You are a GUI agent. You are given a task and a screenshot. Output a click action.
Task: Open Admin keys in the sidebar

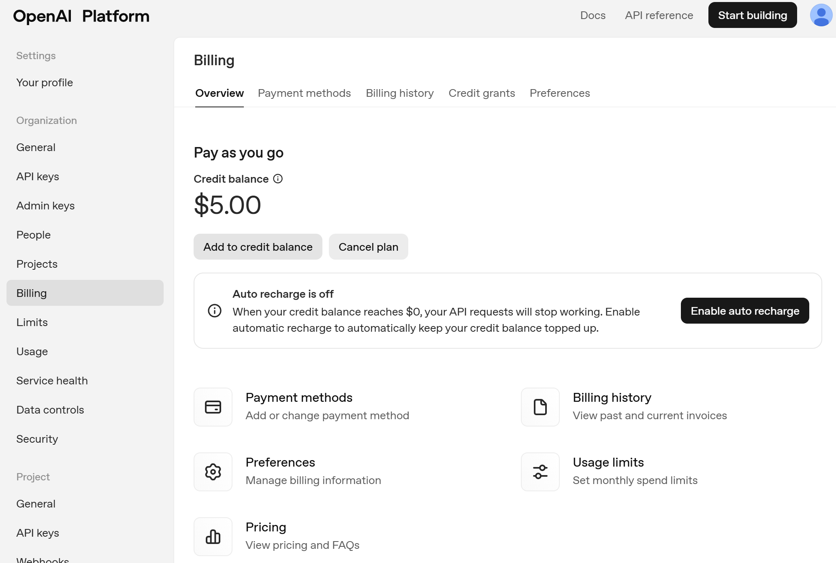(x=45, y=206)
